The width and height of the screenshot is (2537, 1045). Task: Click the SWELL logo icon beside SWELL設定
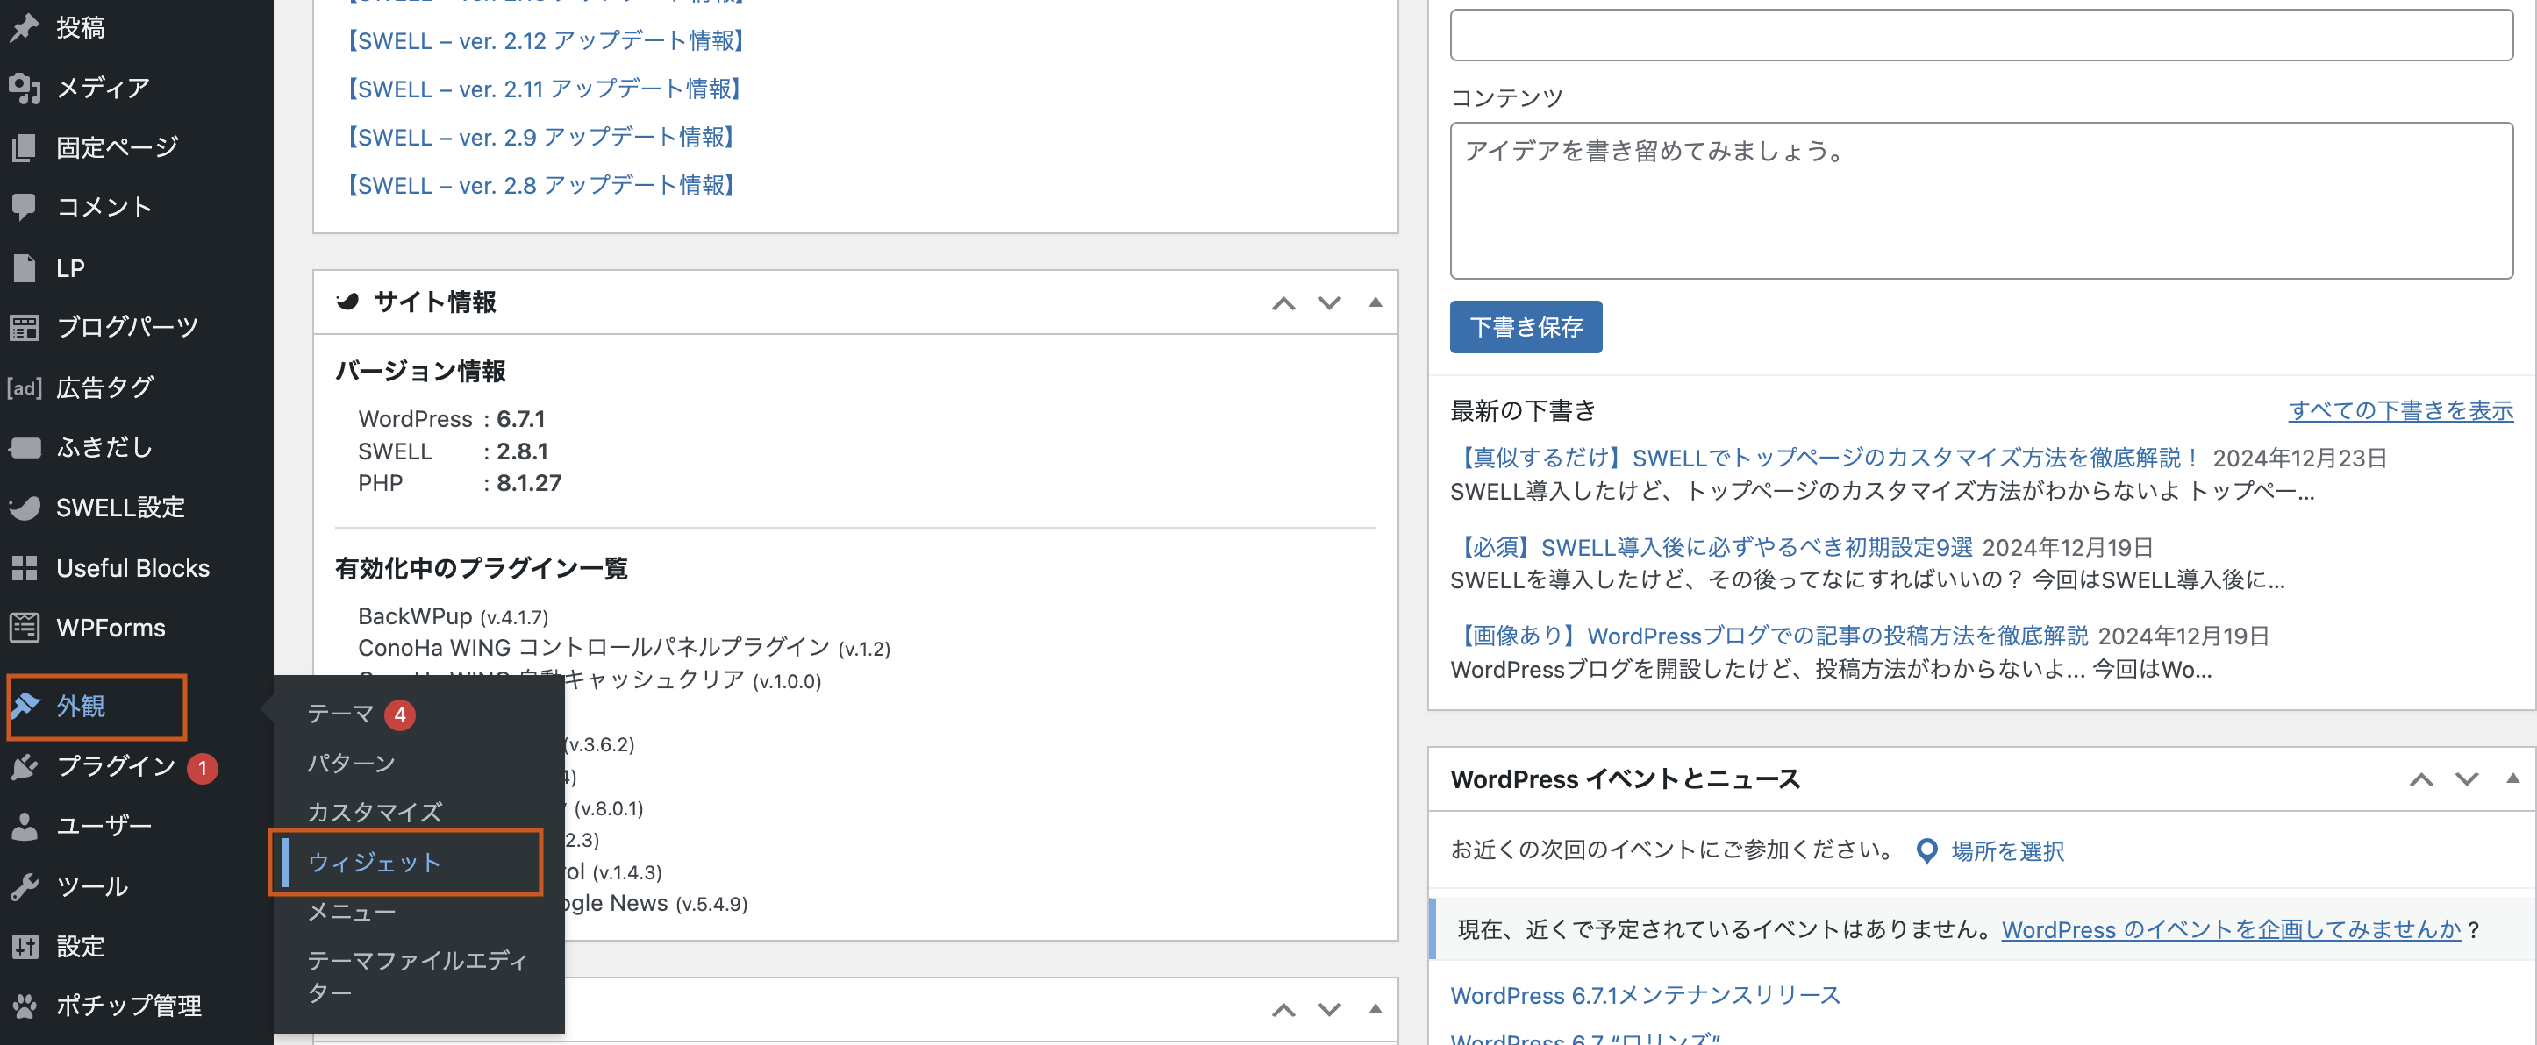pyautogui.click(x=25, y=508)
